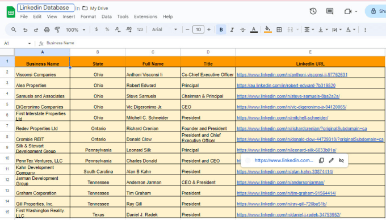Viewport: 386px width, 220px height.
Task: Open text wrapping dropdown
Action: tap(337, 29)
